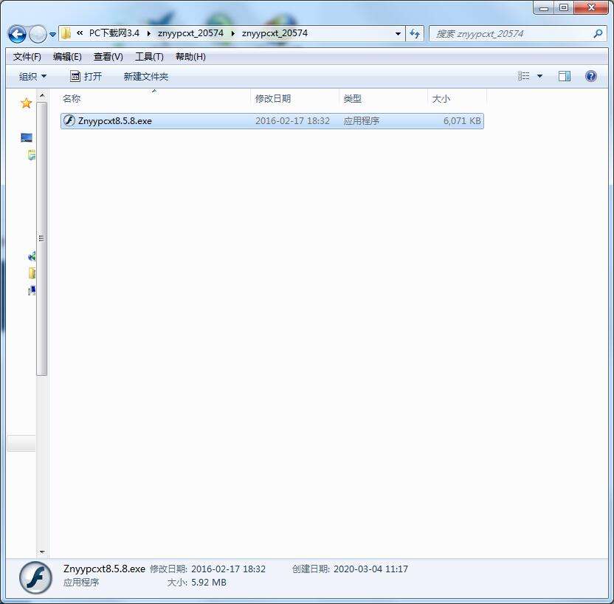
Task: Sort by 类型 column header
Action: point(383,99)
